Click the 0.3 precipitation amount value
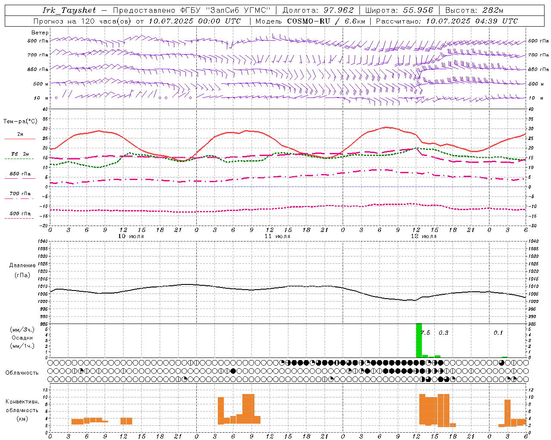 tap(443, 333)
